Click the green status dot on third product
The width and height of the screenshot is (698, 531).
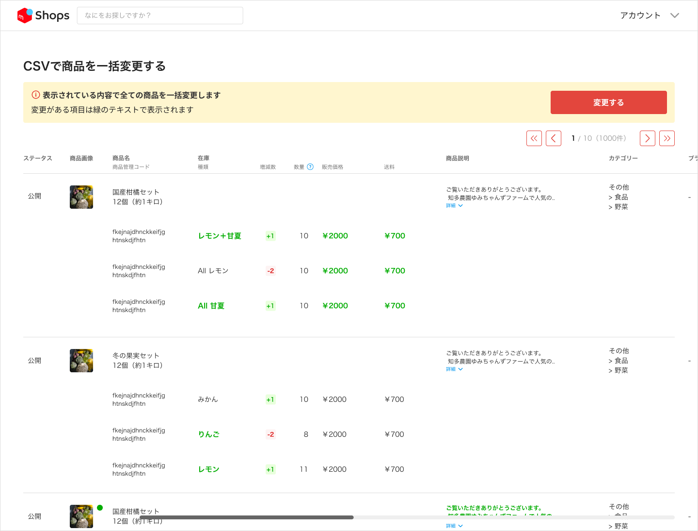pyautogui.click(x=100, y=508)
